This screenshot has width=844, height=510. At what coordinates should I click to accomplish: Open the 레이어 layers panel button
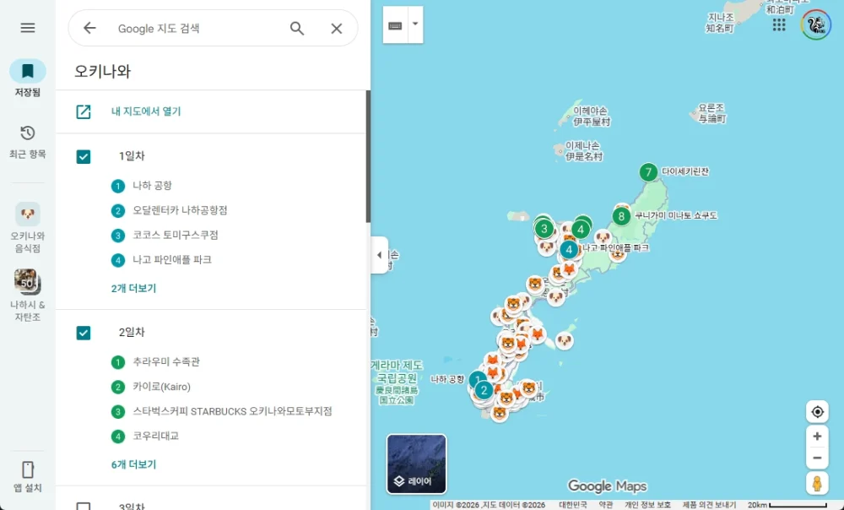[416, 463]
